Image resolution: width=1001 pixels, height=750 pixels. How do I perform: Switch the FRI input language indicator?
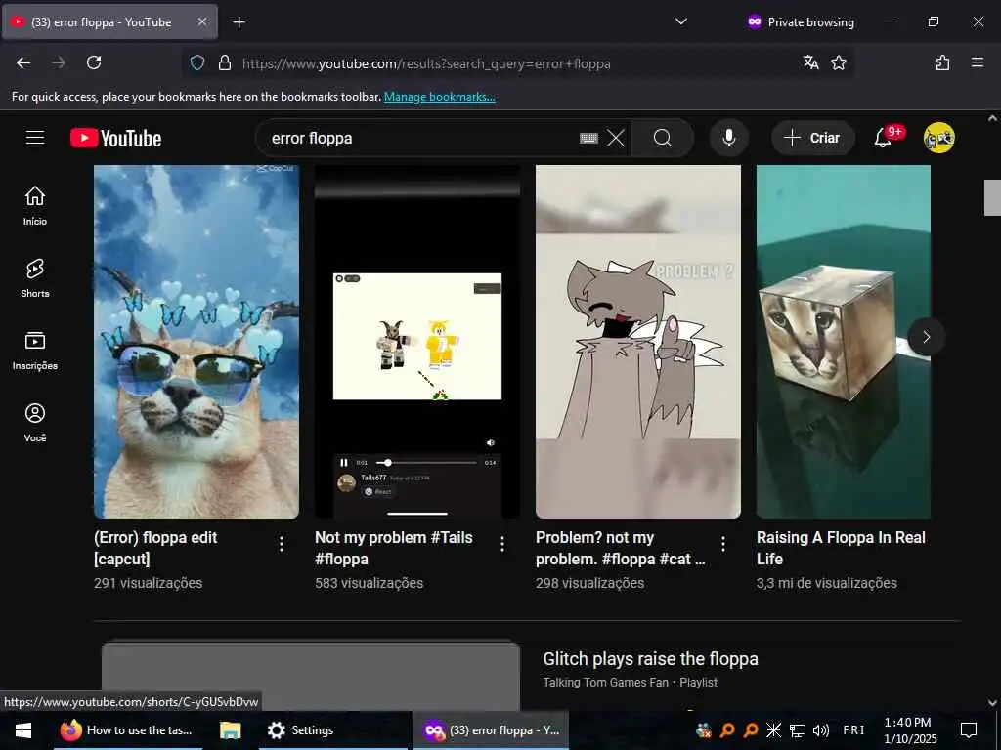point(853,730)
